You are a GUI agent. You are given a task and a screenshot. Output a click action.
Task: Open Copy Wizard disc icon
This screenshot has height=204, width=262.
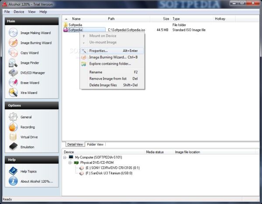pos(13,53)
